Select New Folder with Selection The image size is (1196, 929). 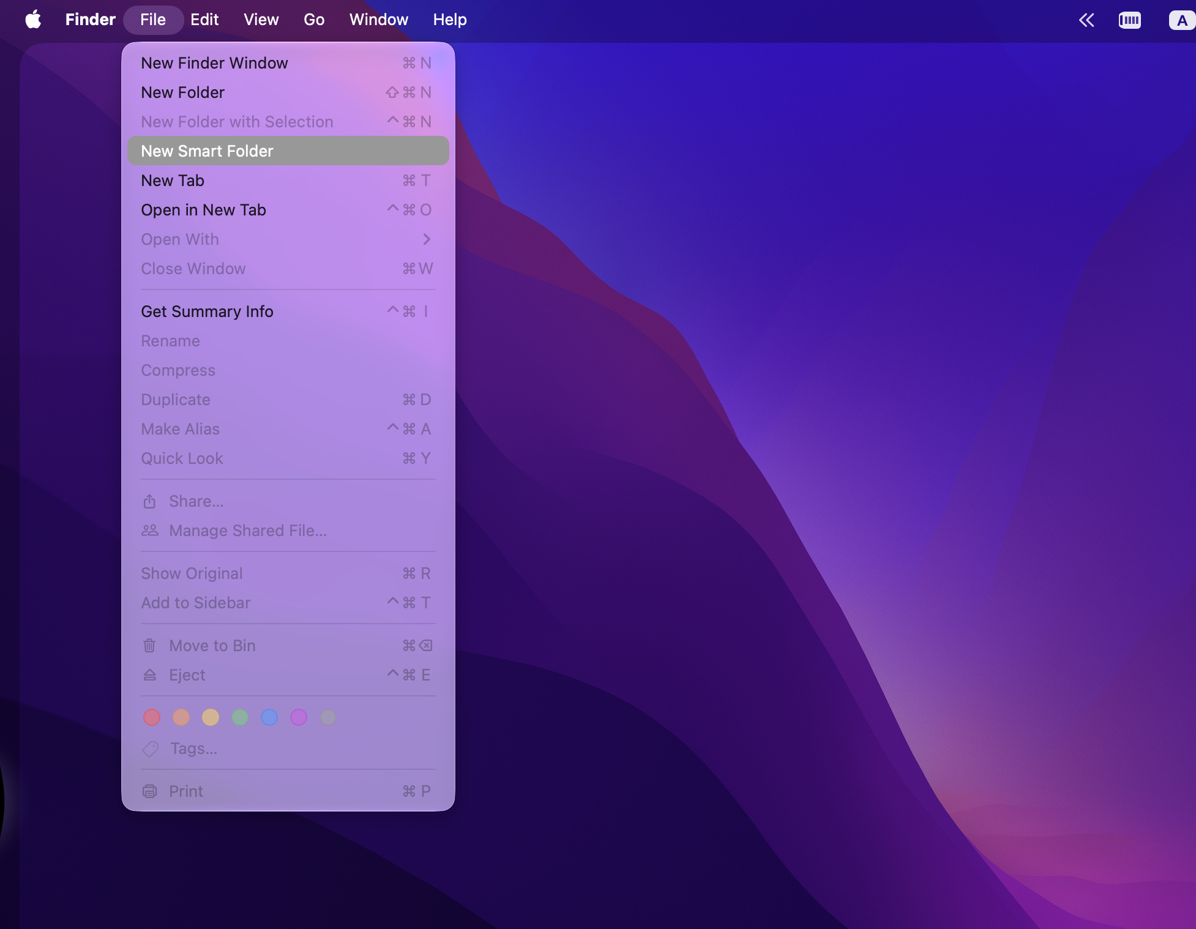pos(288,122)
